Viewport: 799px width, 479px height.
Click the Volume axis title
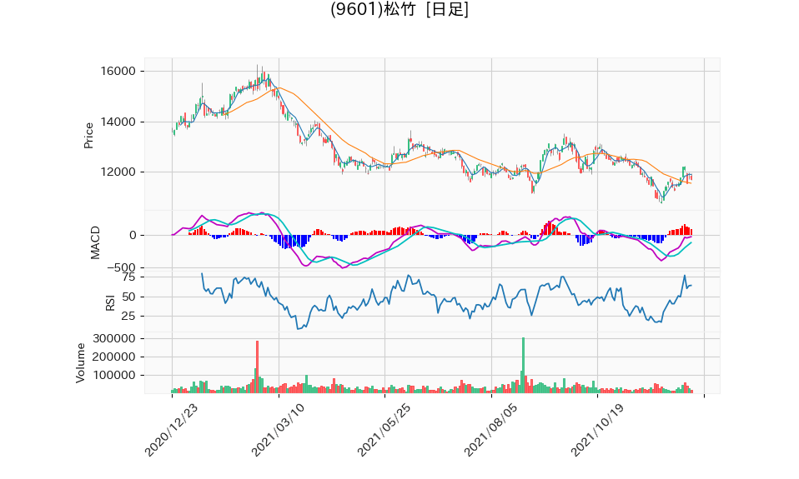(x=81, y=363)
